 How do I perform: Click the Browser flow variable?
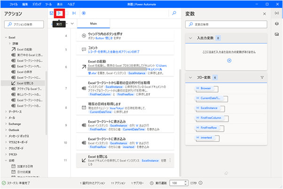(x=206, y=88)
